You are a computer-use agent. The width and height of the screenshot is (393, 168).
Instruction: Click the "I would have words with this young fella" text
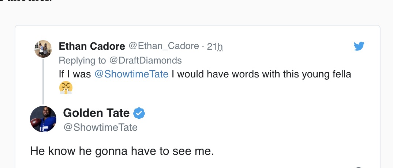pos(261,74)
